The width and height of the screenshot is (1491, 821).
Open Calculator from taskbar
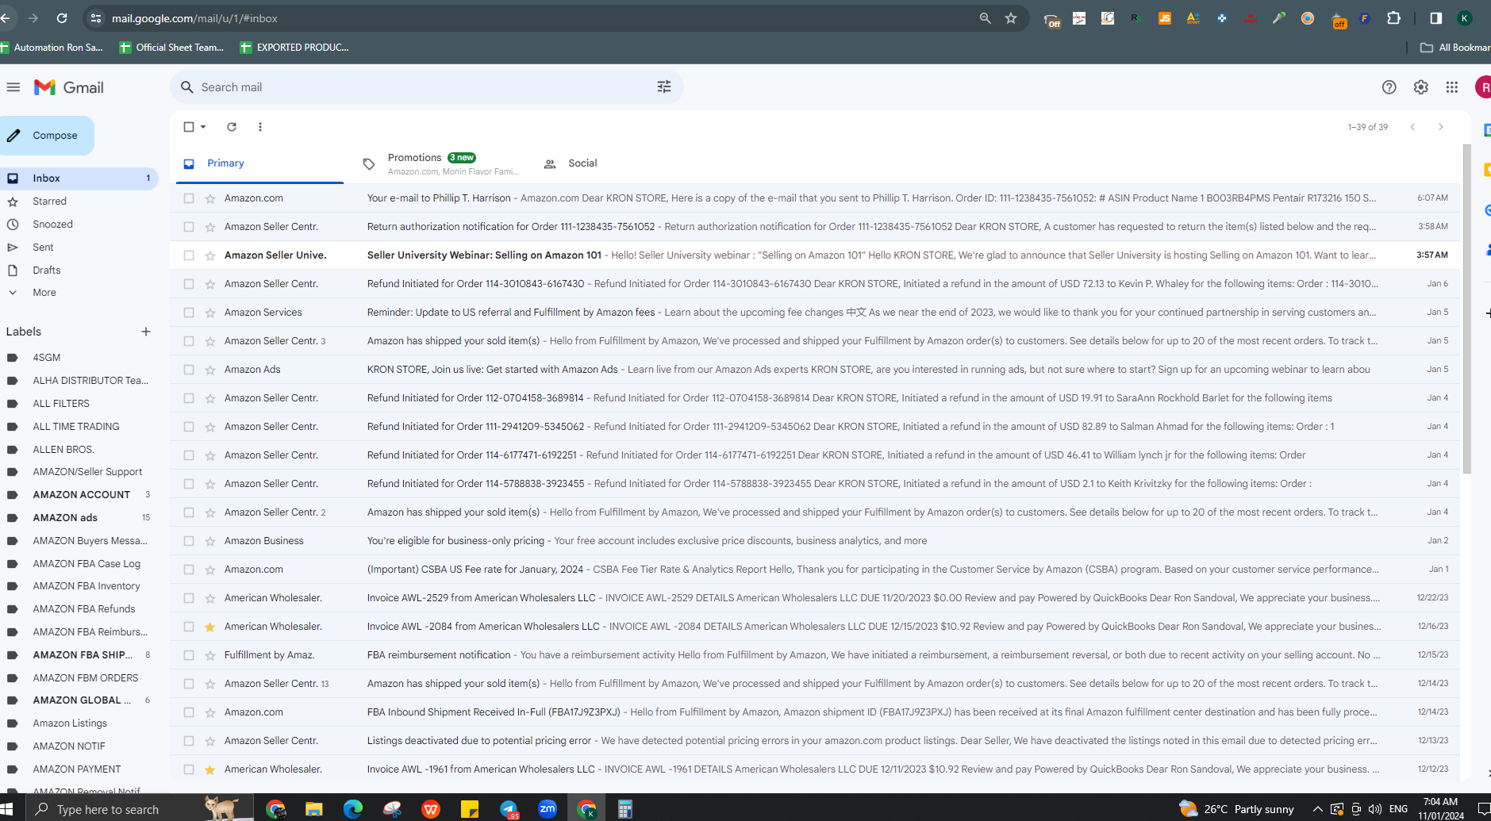(625, 809)
